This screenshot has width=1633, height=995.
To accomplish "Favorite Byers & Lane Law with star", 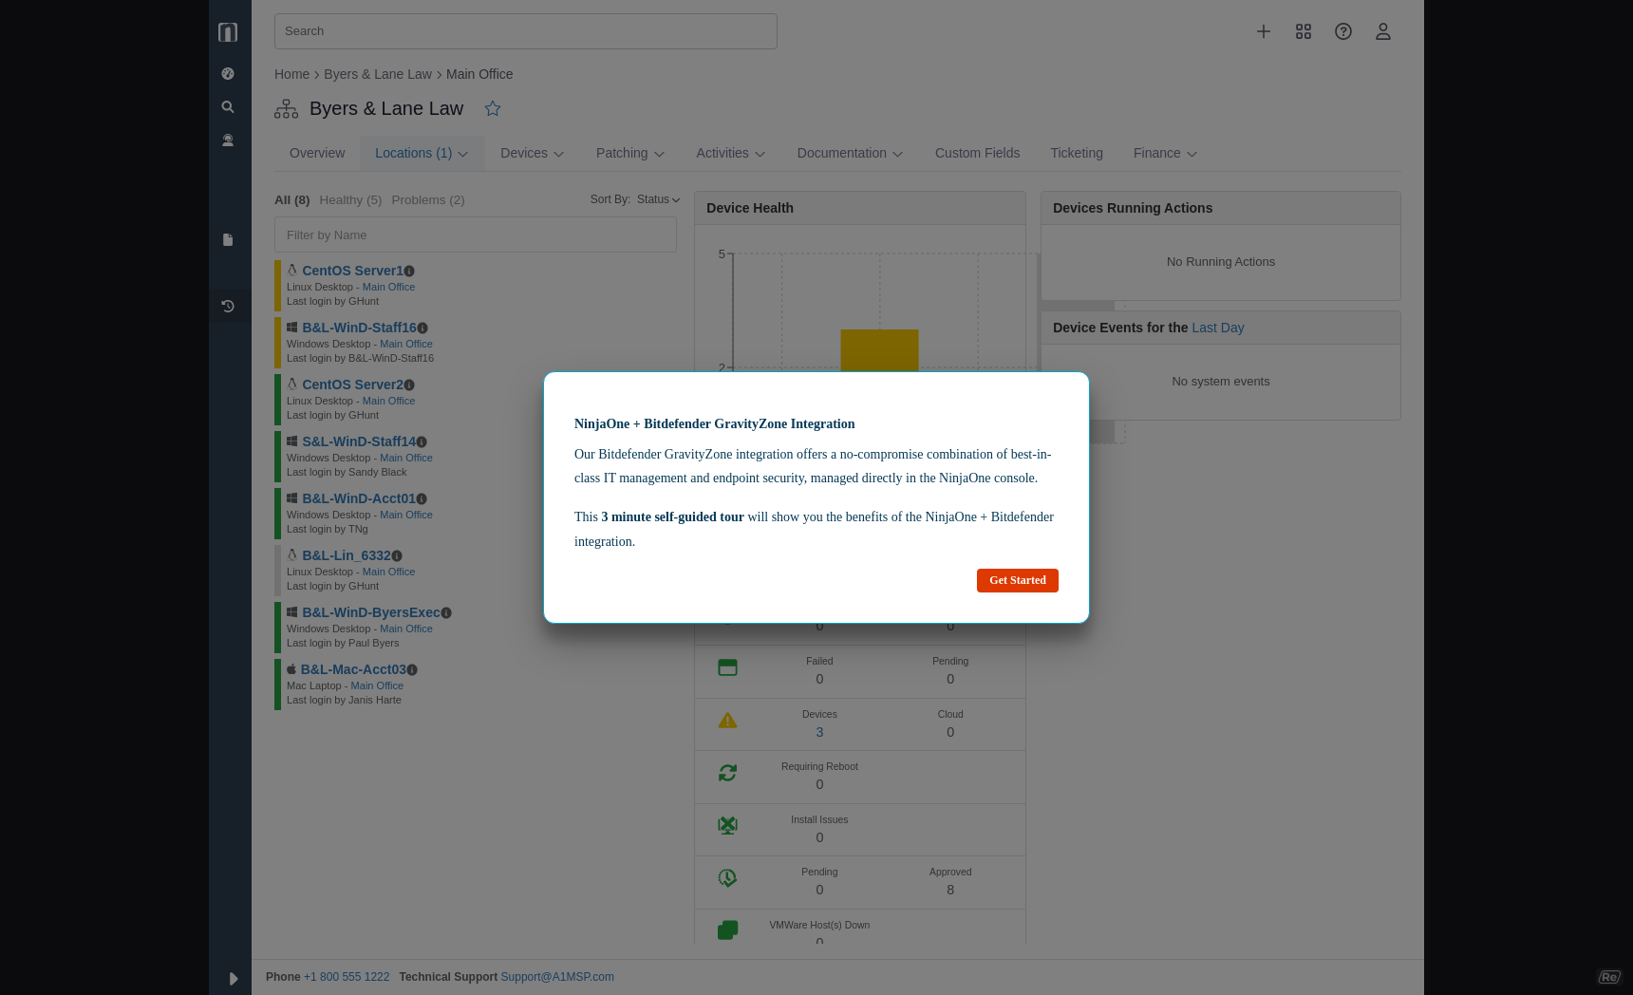I will (492, 108).
